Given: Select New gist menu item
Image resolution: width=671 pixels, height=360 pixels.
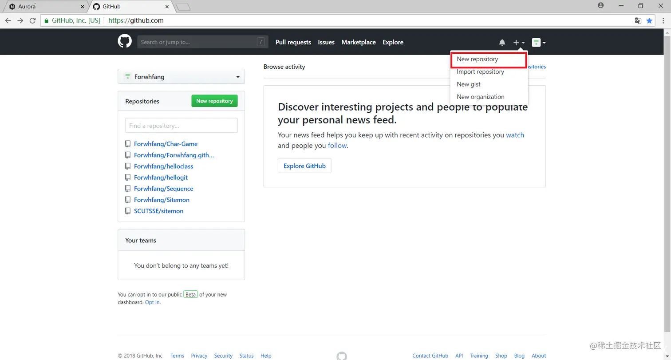Looking at the screenshot, I should [x=489, y=84].
